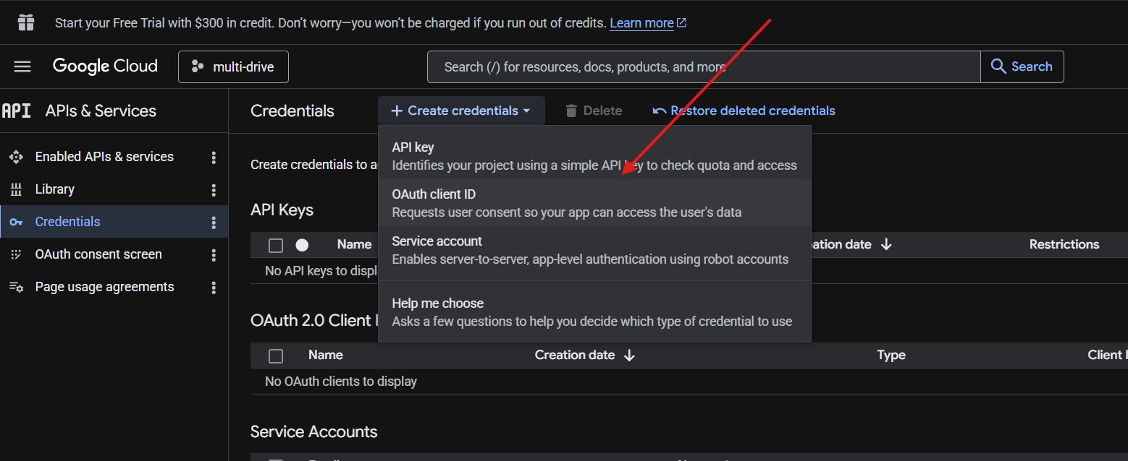Viewport: 1128px width, 461px height.
Task: Click the OAuth consent screen icon
Action: (16, 254)
